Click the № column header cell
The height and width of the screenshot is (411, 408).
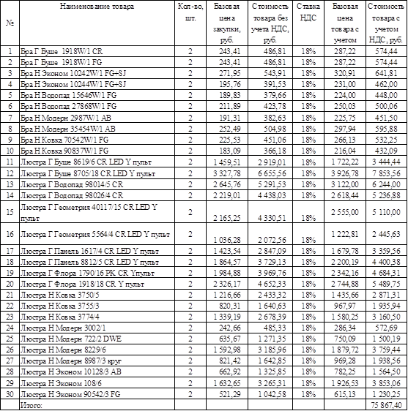(x=10, y=23)
